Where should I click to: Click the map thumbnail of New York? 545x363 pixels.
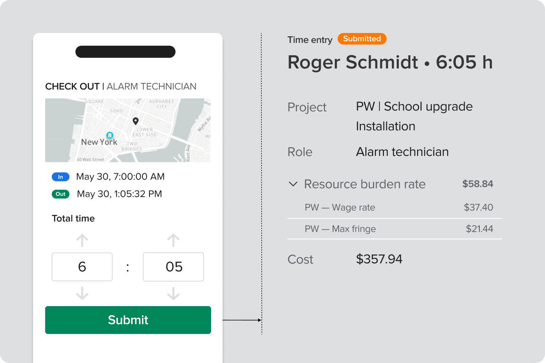click(x=128, y=130)
